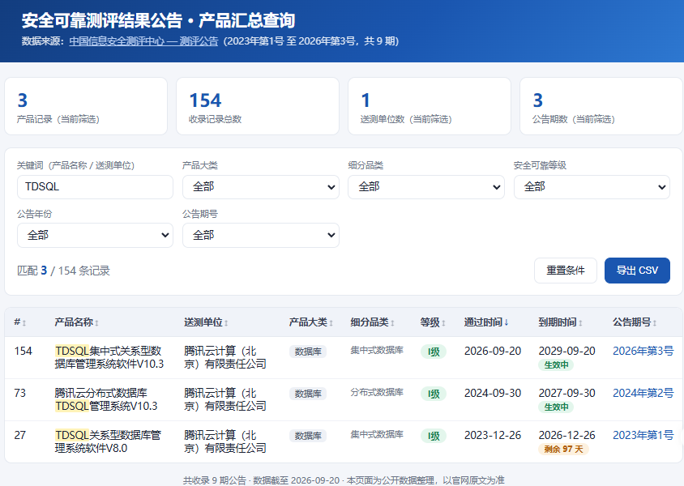Click the 2027-09-30 expiry date
Screen dimensions: 684x486
(566, 393)
